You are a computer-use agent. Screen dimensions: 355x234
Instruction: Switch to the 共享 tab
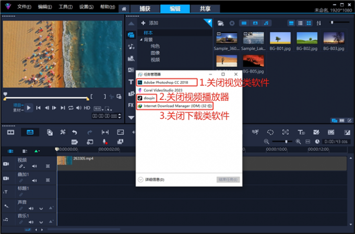[x=205, y=8]
